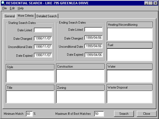The width and height of the screenshot is (159, 119).
Task: Click the ending Date Changed field
Action: 93,38
